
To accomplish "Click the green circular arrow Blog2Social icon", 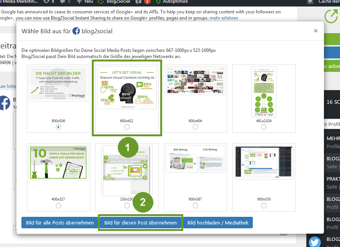I will click(331, 16).
